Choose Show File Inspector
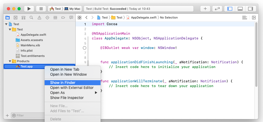The width and height of the screenshot is (263, 122). point(72,98)
